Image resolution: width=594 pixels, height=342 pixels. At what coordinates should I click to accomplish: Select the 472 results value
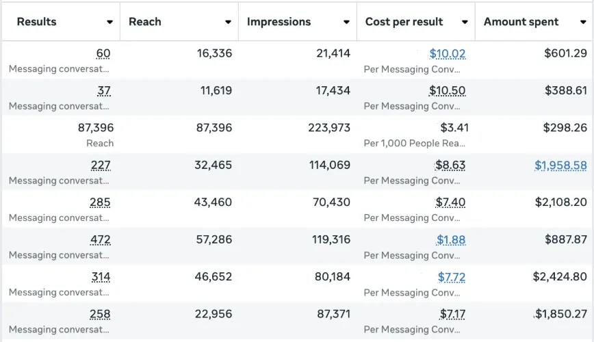(x=100, y=239)
